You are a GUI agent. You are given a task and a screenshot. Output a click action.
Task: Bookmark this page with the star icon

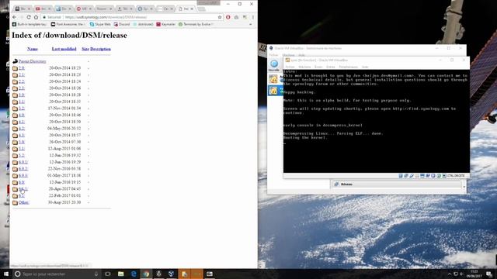point(219,17)
